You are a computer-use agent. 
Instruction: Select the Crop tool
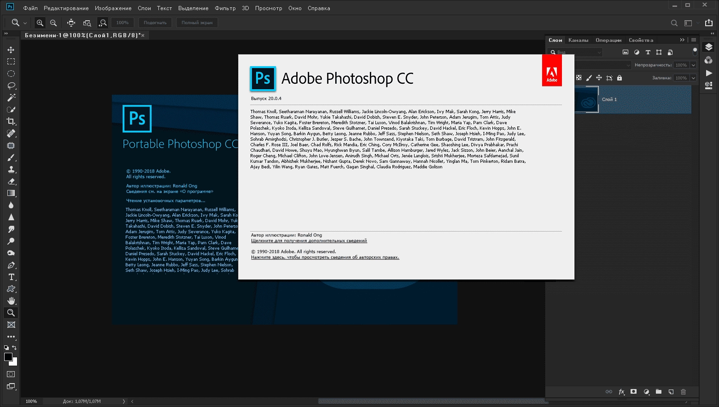pyautogui.click(x=11, y=121)
